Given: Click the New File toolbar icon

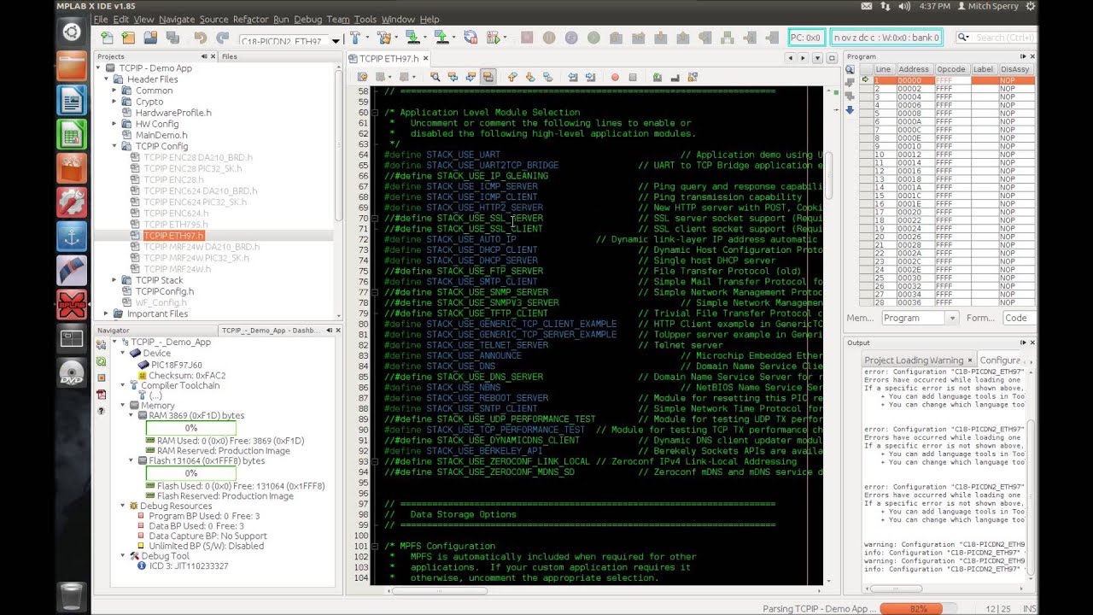Looking at the screenshot, I should pyautogui.click(x=107, y=38).
